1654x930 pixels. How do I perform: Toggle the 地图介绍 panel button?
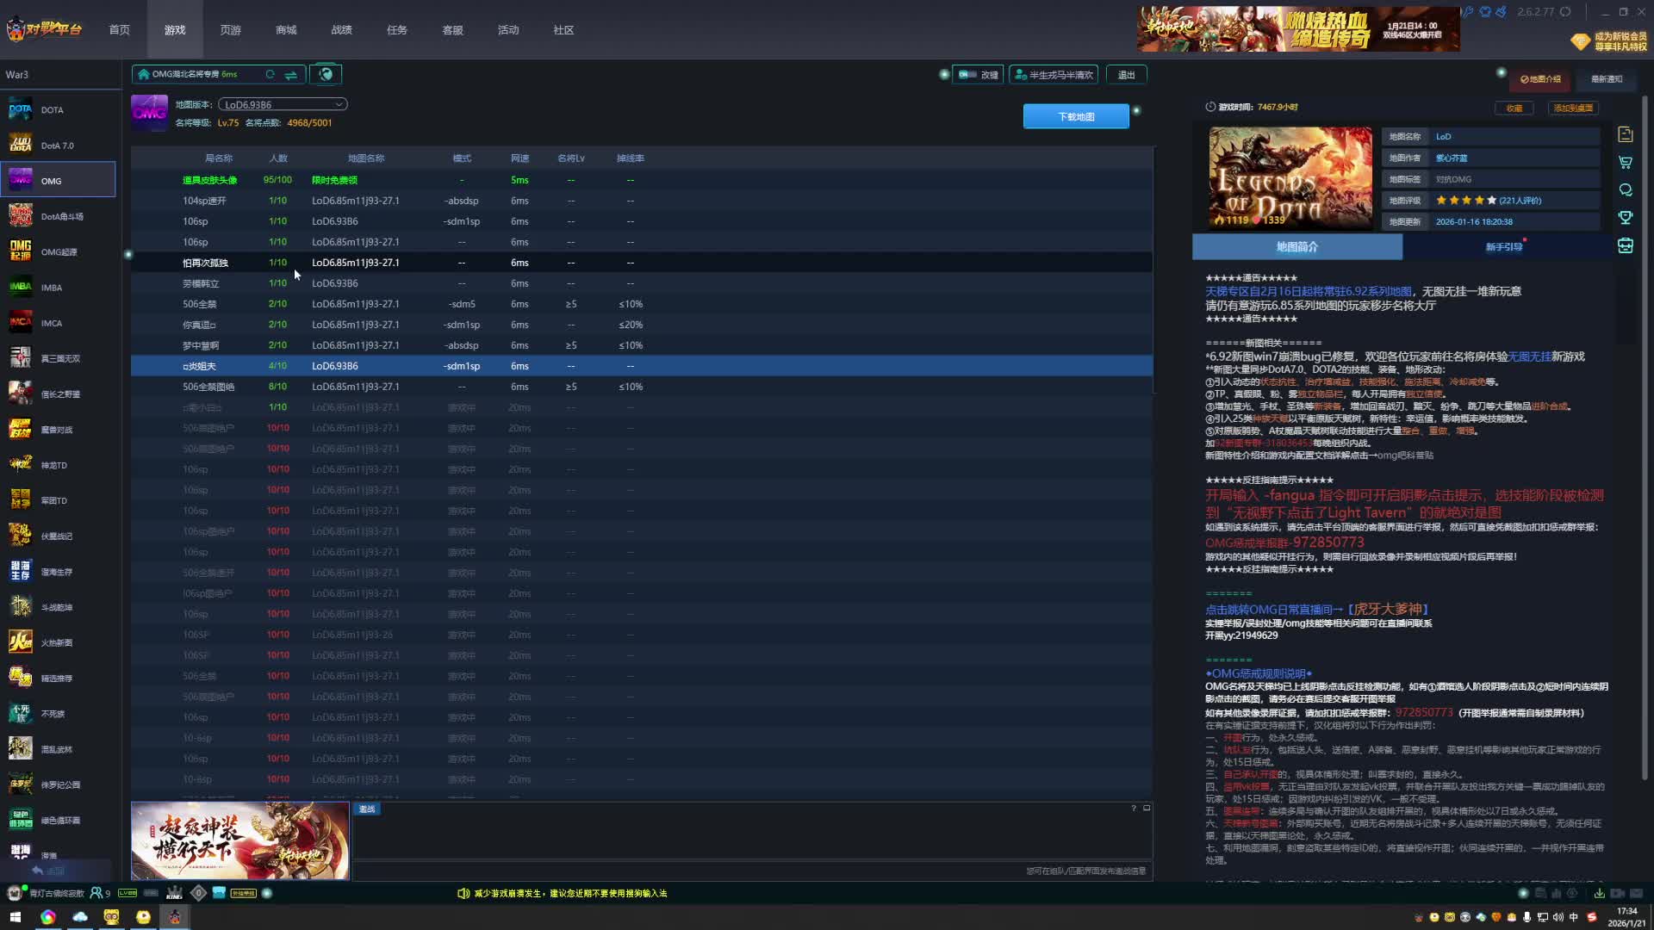point(1540,79)
